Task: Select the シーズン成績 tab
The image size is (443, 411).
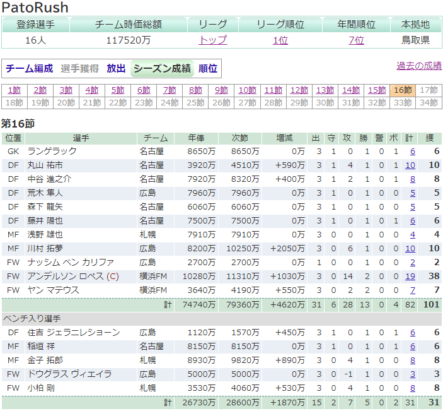Action: tap(162, 68)
